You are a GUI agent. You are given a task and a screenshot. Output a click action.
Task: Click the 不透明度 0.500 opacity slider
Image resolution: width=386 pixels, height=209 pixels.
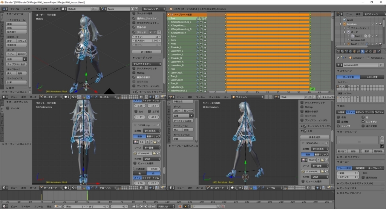[x=147, y=169]
